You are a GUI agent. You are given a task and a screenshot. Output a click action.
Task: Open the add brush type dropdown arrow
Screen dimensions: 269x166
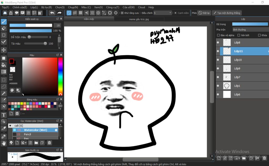tap(26, 143)
